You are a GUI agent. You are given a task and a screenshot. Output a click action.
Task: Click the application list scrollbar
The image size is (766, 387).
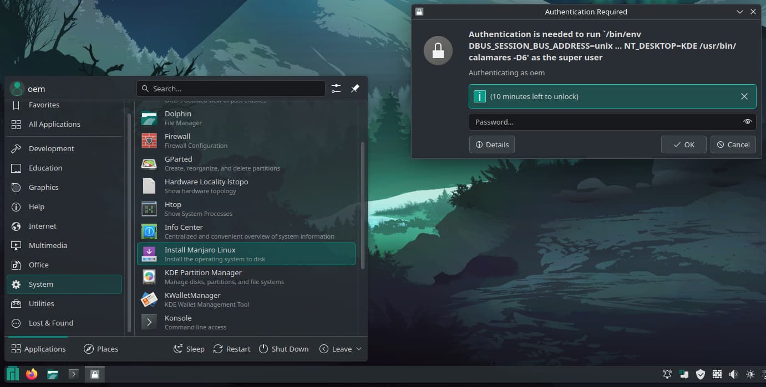tap(363, 205)
